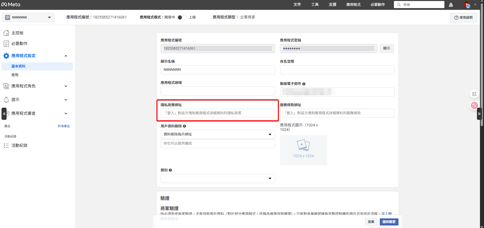Click the Meta logo
This screenshot has height=228, width=484.
11,4
